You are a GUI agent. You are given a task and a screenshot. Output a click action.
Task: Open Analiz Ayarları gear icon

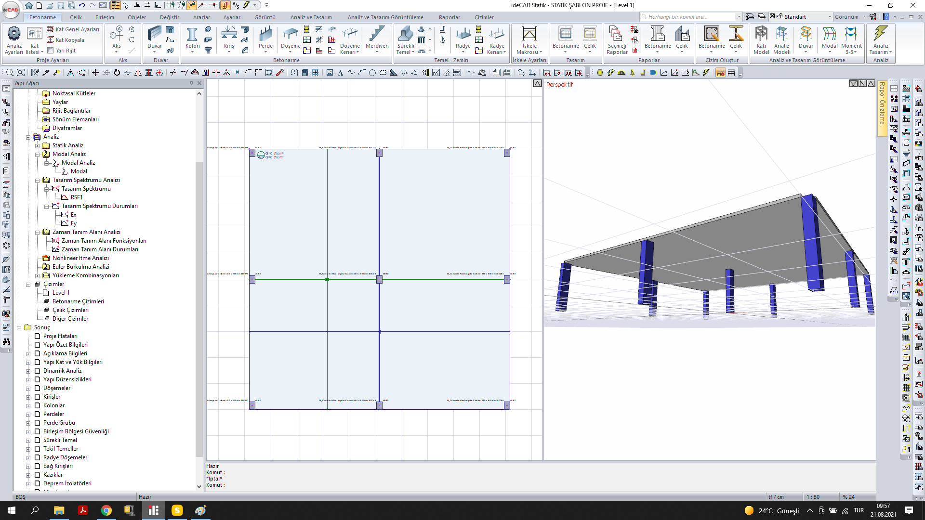pos(14,34)
